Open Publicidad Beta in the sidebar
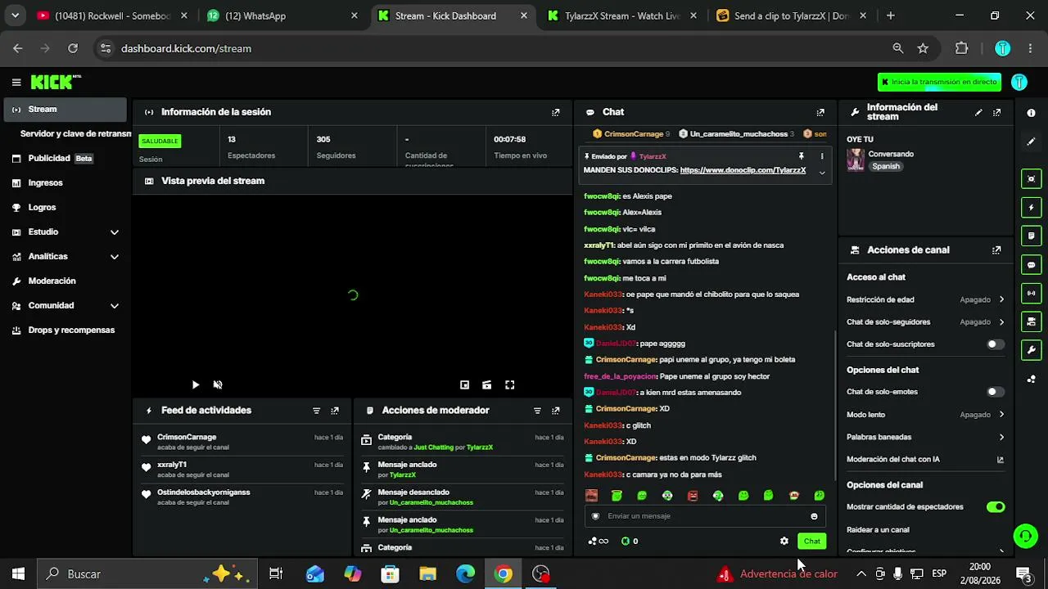 [65, 159]
